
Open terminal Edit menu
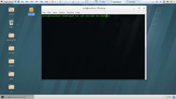[x=49, y=12]
